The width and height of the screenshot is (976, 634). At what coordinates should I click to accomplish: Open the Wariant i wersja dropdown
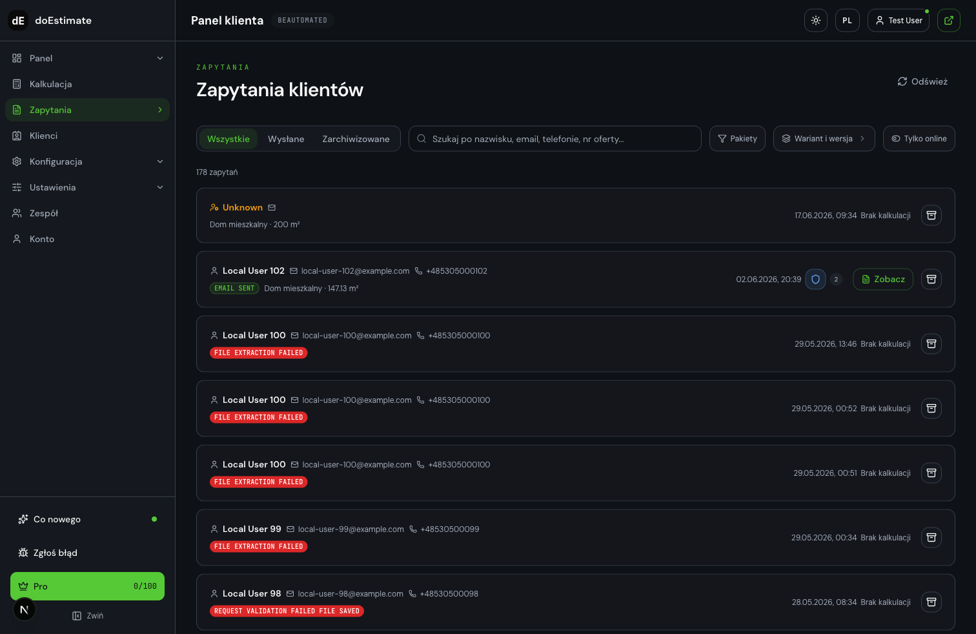click(824, 139)
